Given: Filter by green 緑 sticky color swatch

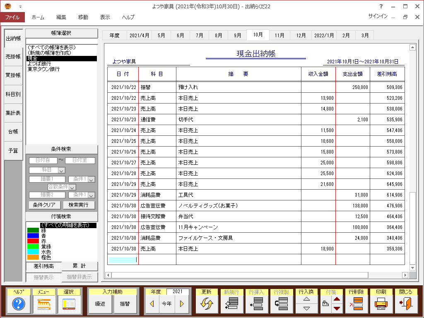Looking at the screenshot, I should pos(33,230).
